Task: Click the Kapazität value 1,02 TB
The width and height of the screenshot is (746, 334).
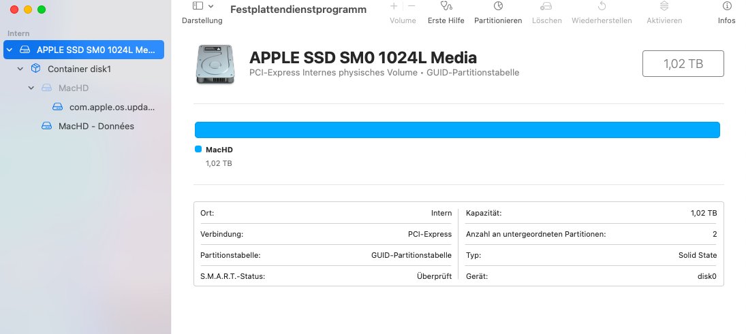Action: coord(704,214)
